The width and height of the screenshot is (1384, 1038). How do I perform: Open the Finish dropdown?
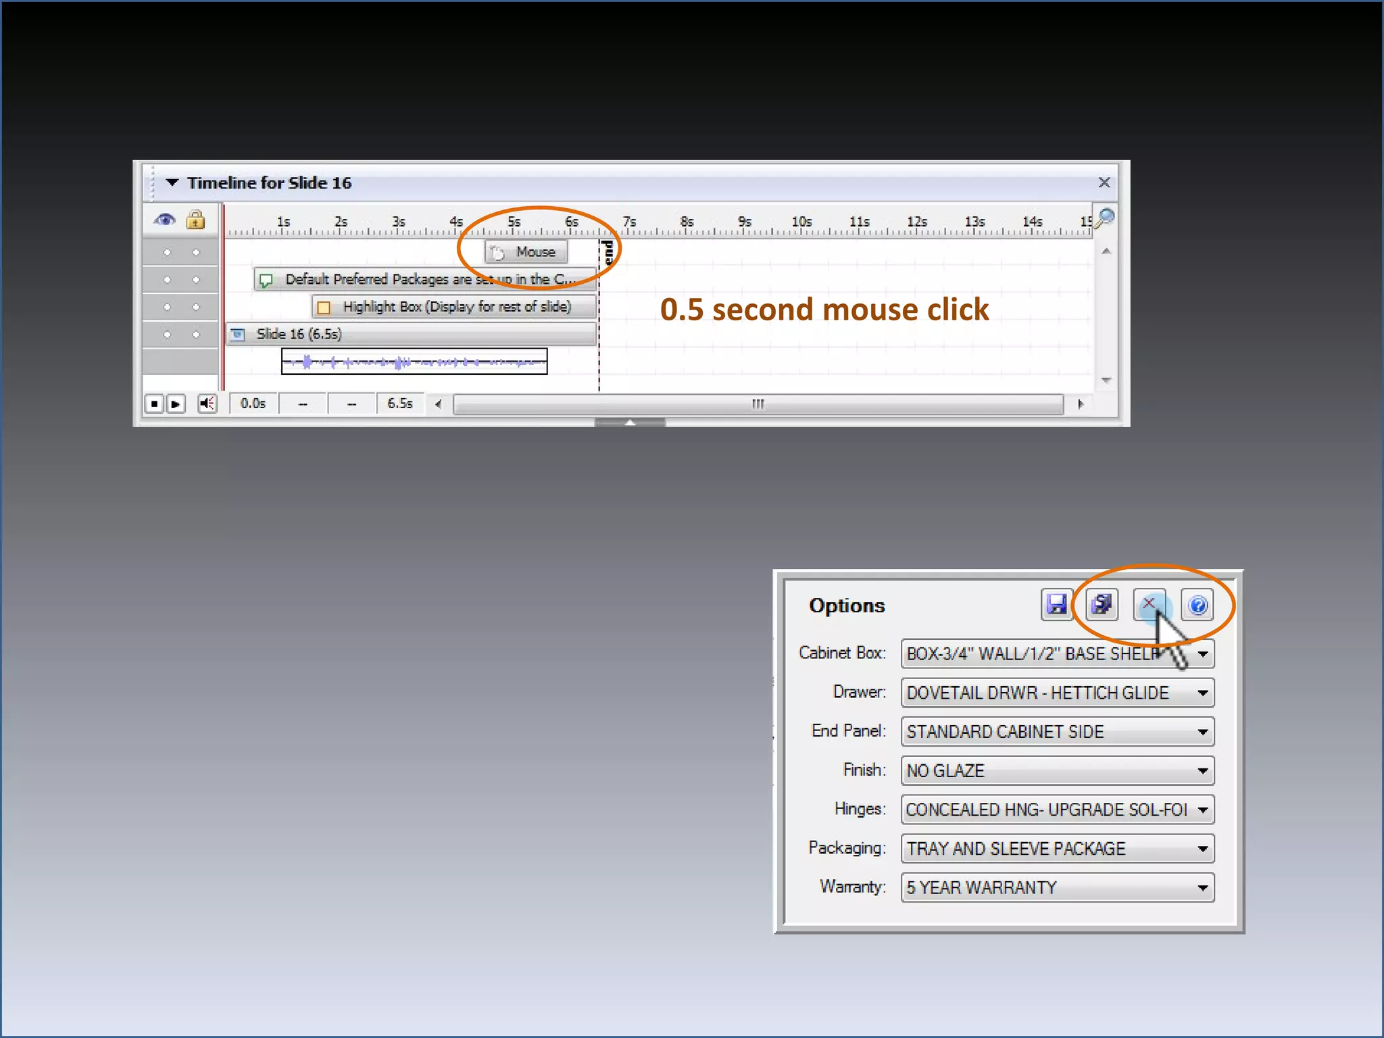coord(1058,770)
